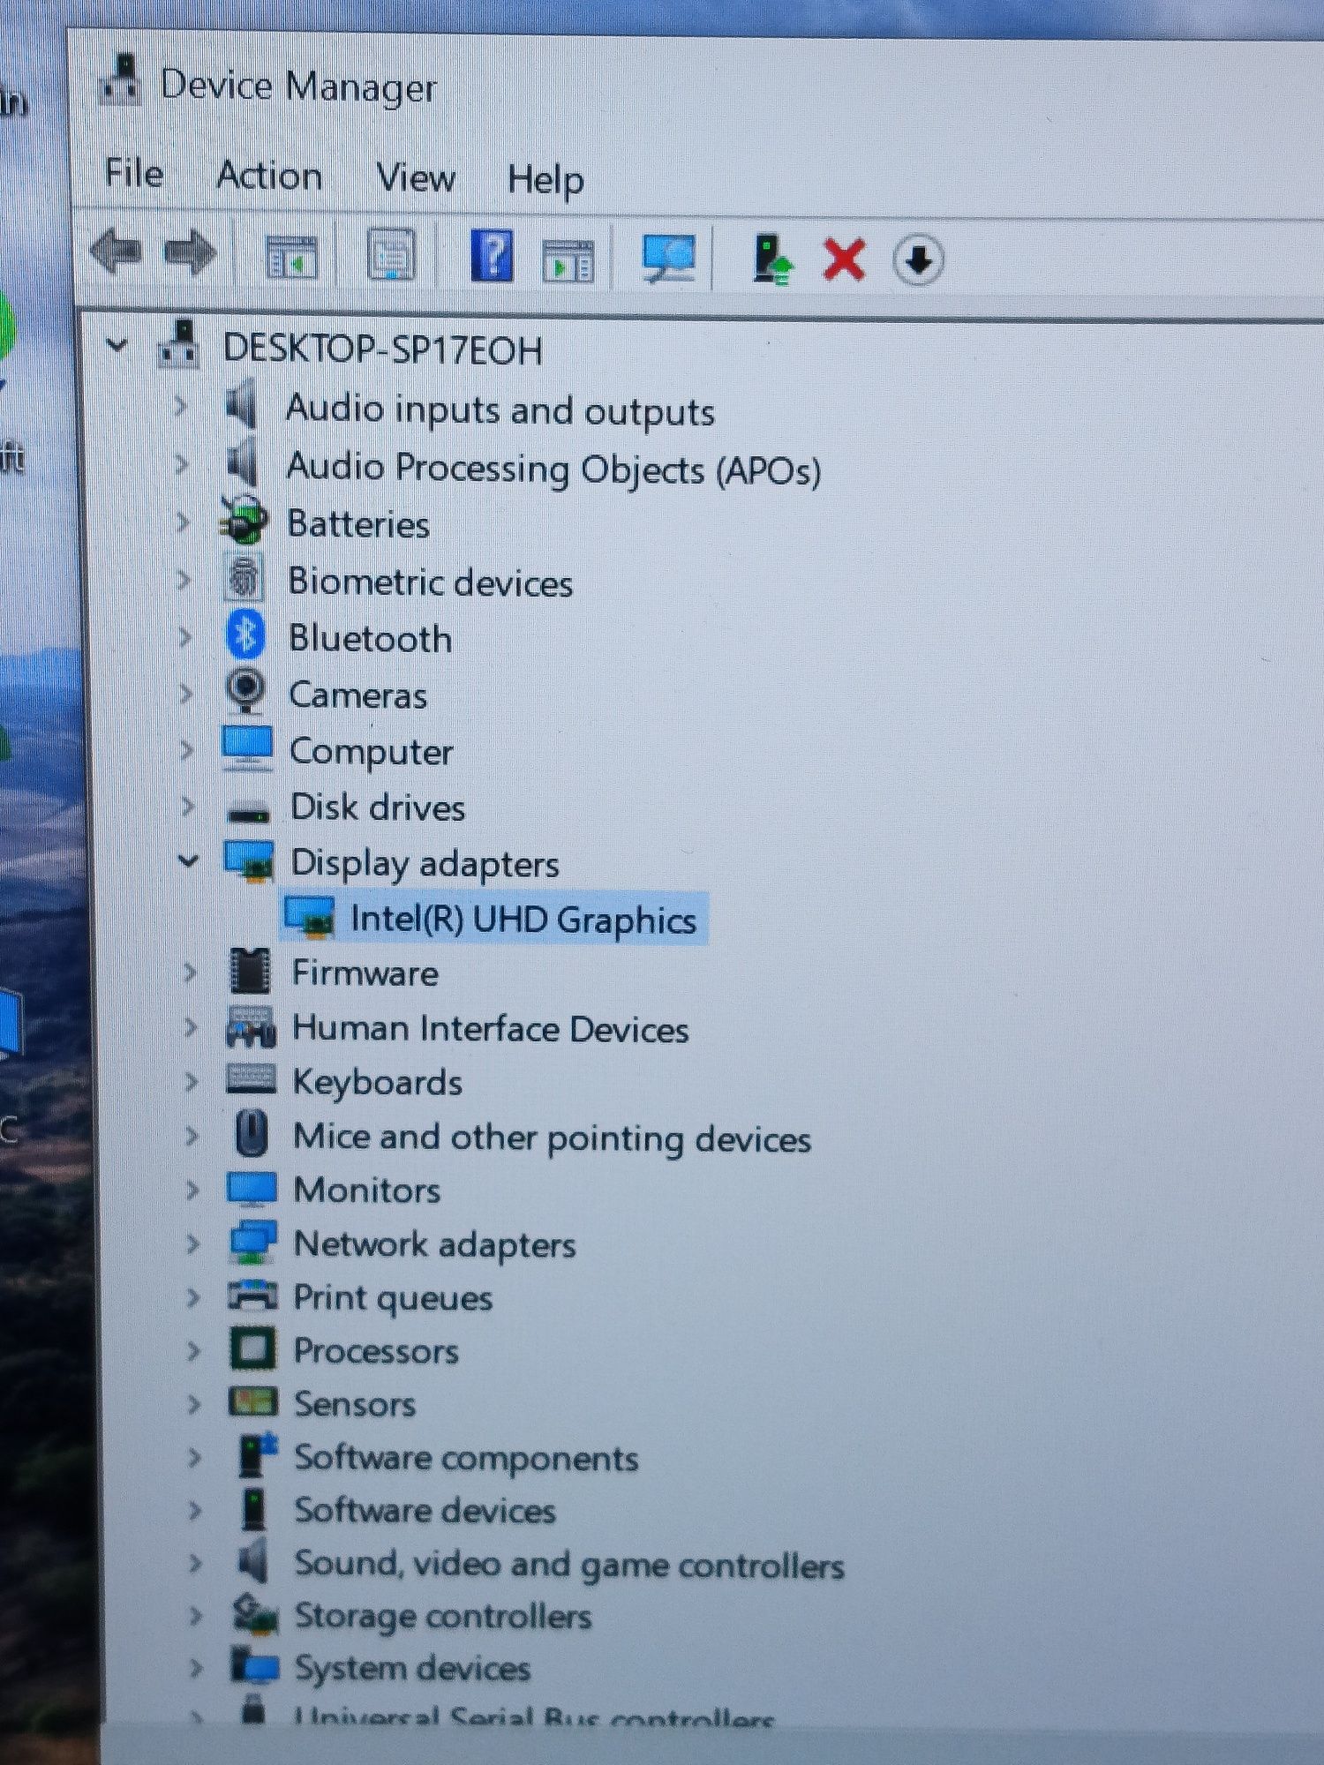Screen dimensions: 1324x1765
Task: Click the Processors category icon
Action: tap(252, 1348)
